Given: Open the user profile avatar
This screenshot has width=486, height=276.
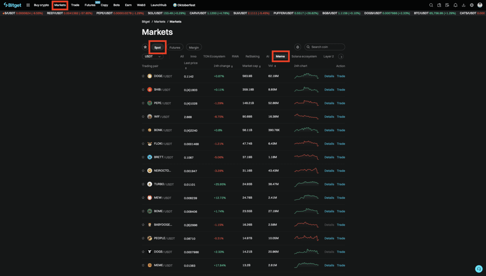Looking at the screenshot, I should 480,5.
